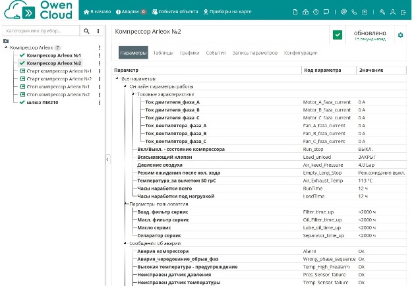Open the question-mark help icon

coord(316,12)
